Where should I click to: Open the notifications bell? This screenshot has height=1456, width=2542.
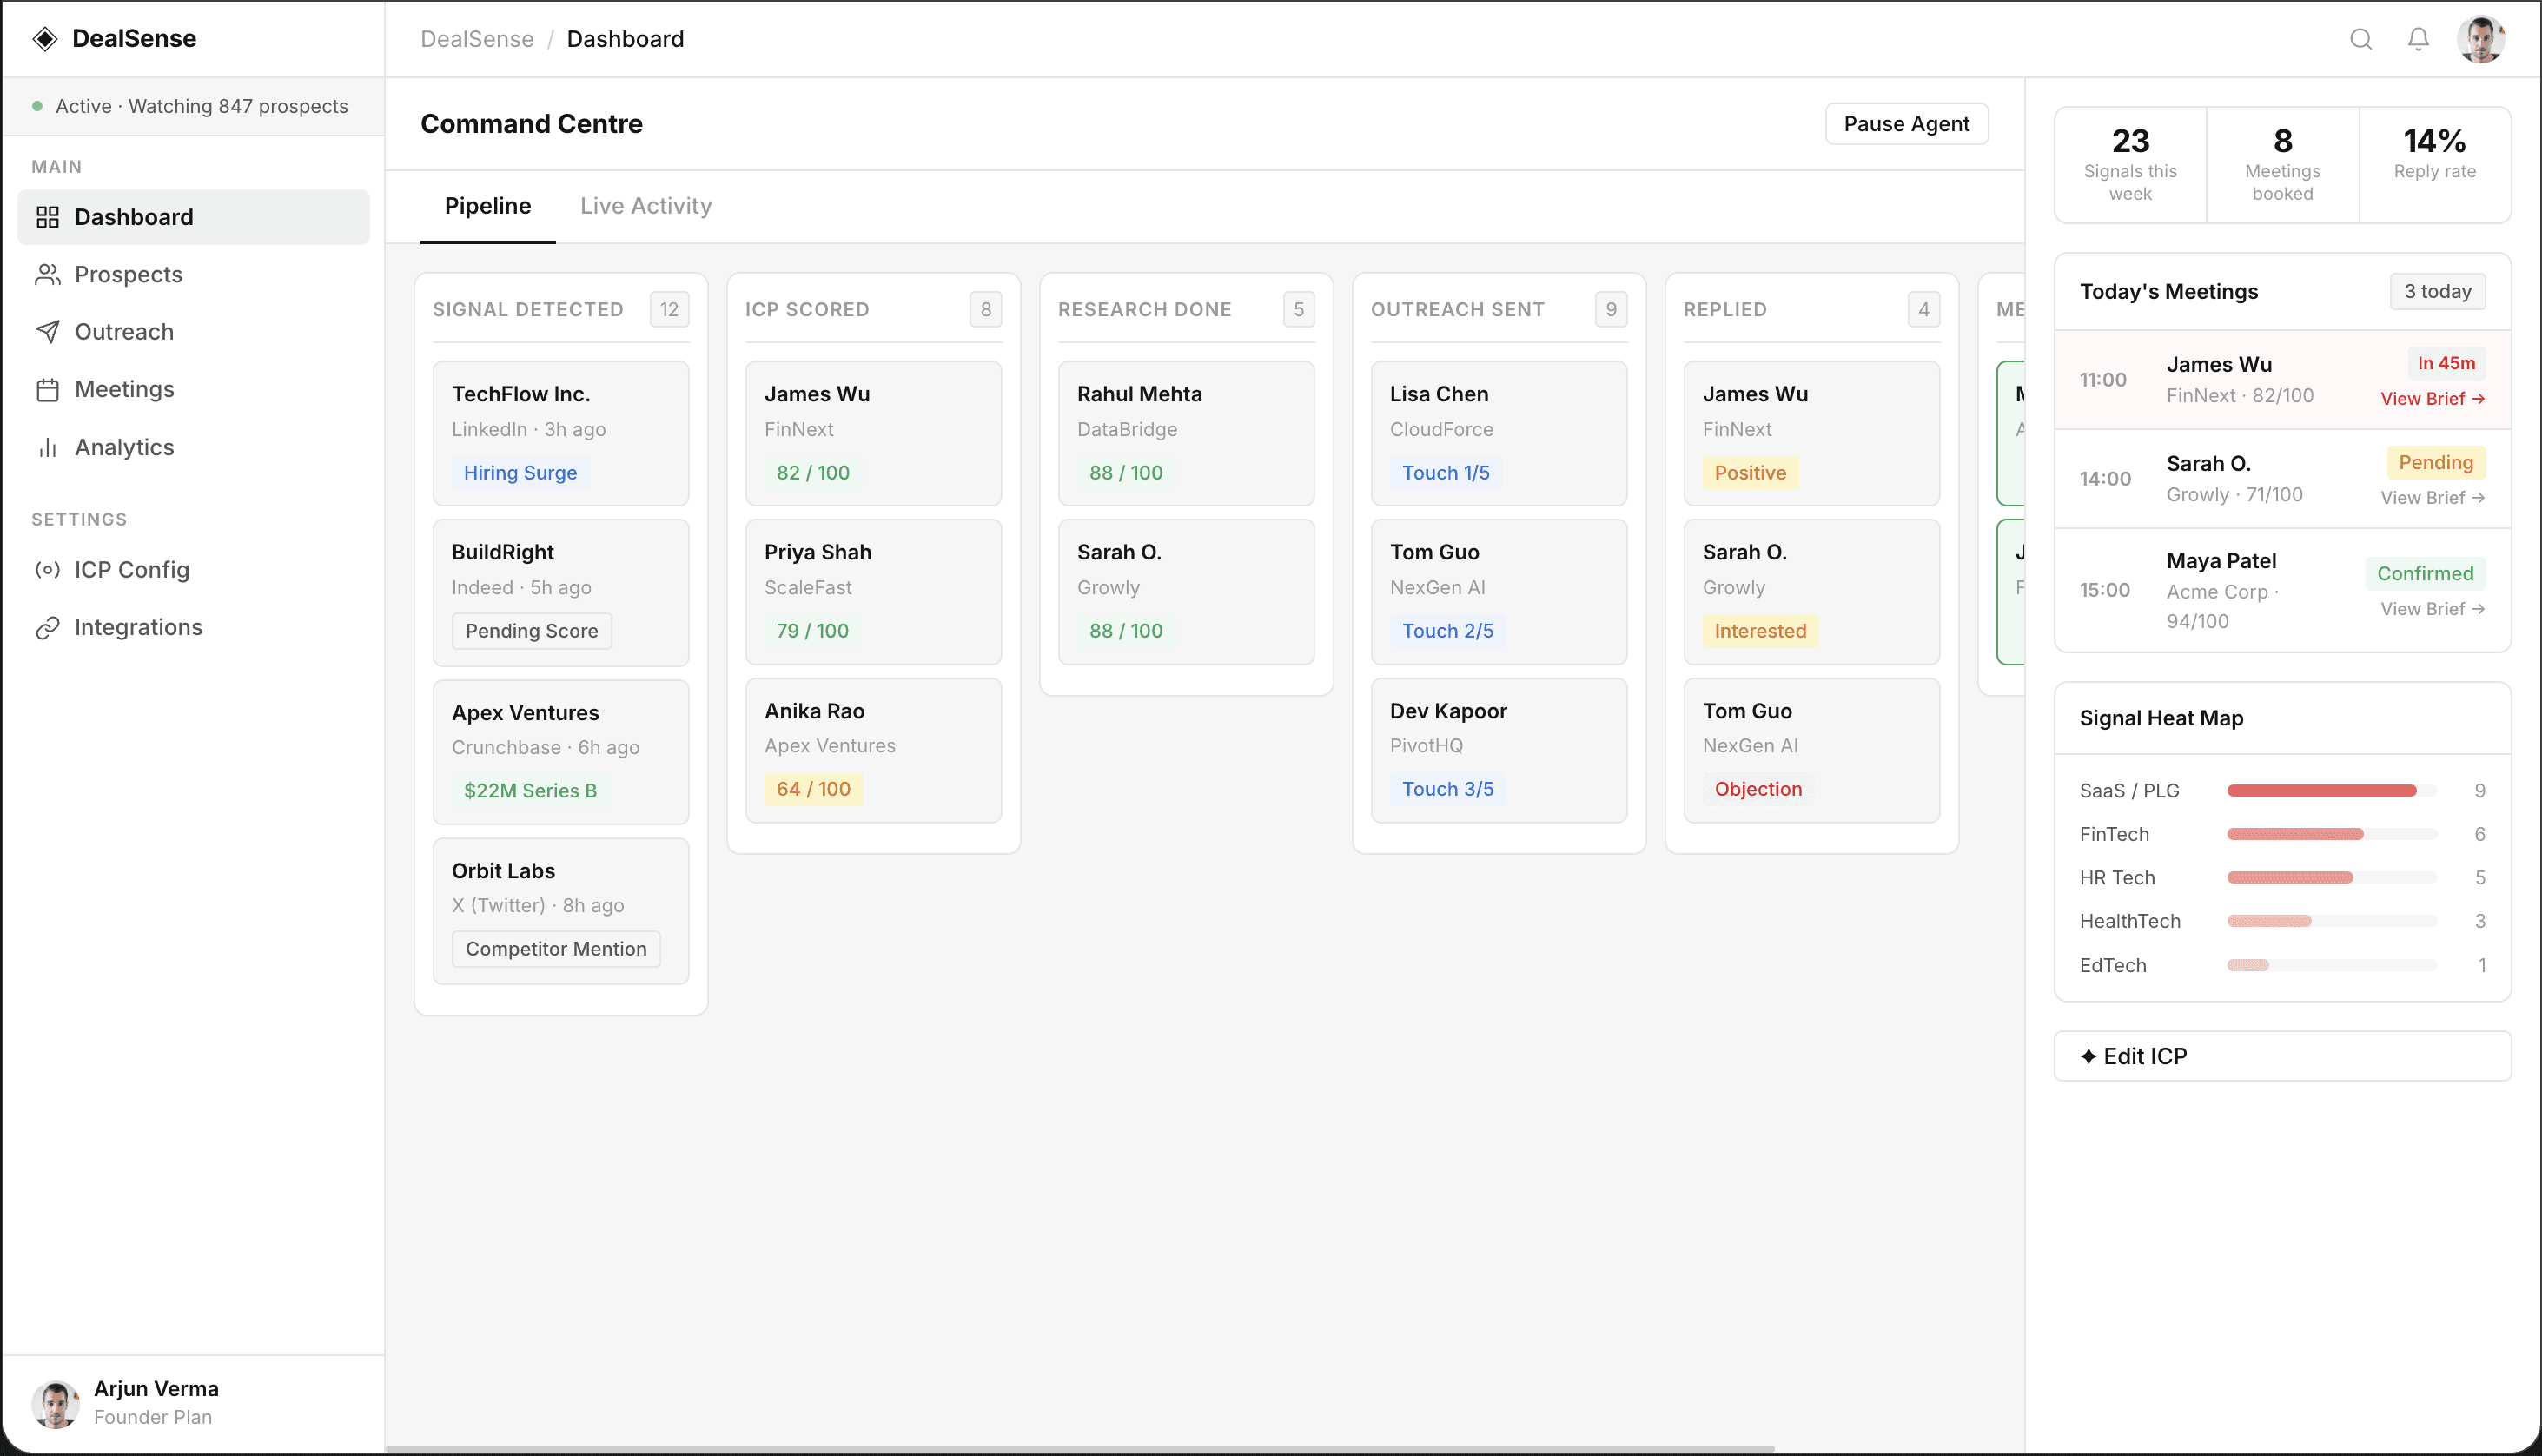click(2418, 39)
